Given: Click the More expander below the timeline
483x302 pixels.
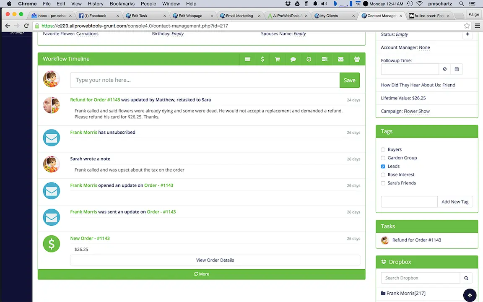Looking at the screenshot, I should tap(201, 274).
